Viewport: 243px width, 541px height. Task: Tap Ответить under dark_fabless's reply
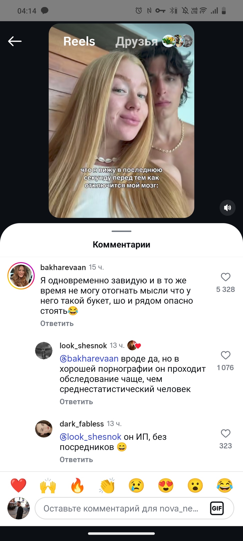(76, 460)
